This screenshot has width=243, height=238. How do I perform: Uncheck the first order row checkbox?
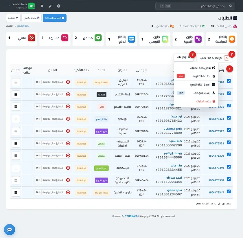(x=229, y=81)
